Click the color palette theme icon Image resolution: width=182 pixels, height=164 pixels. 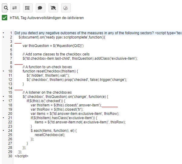(66, 7)
